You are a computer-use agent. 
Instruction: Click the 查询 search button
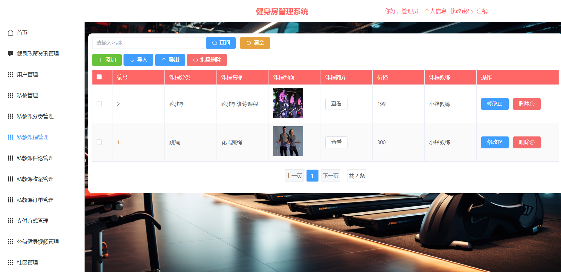tap(221, 43)
